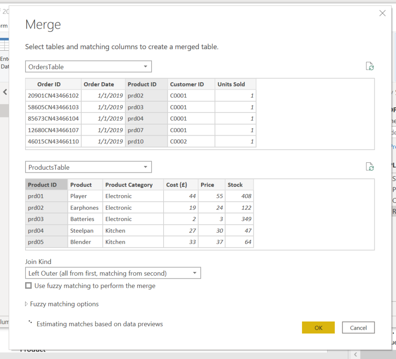Select Product ID column in ProductsTable

[x=42, y=185]
